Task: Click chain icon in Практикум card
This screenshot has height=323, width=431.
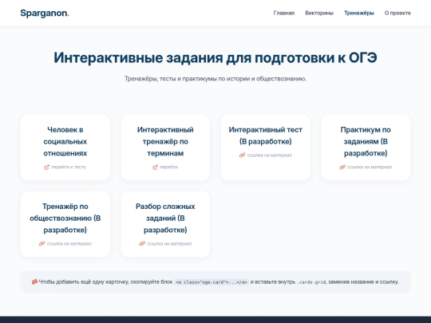Action: [342, 167]
